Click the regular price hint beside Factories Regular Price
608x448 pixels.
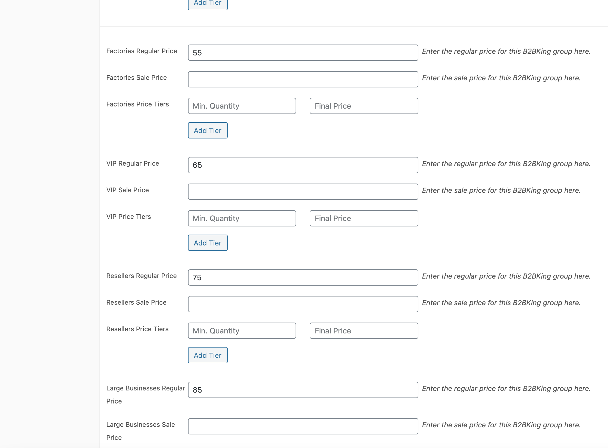506,51
